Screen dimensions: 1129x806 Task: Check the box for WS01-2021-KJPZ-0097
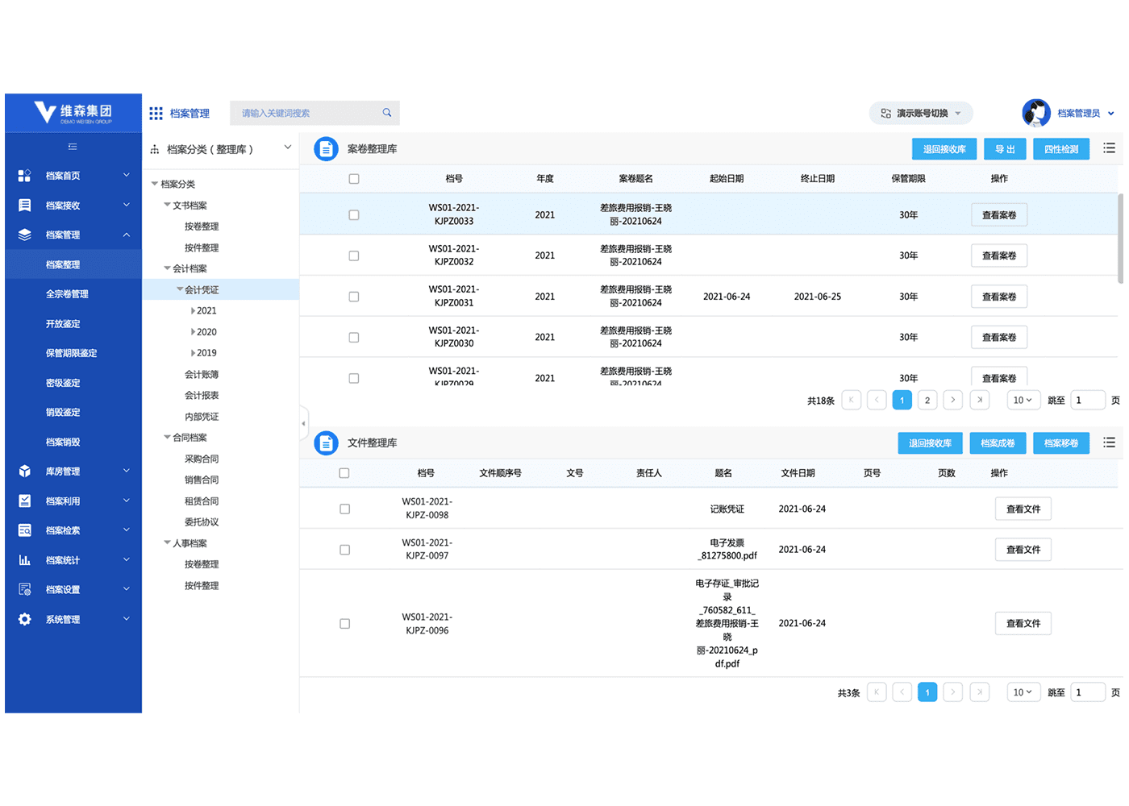(x=345, y=550)
